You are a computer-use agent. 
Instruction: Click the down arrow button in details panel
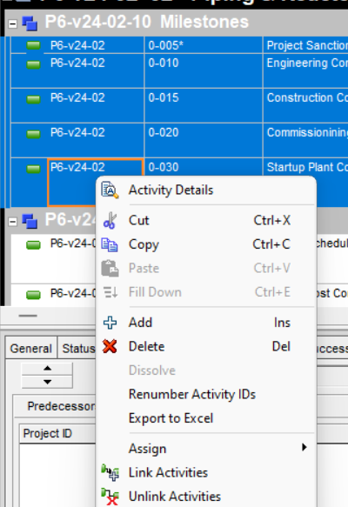(x=47, y=382)
